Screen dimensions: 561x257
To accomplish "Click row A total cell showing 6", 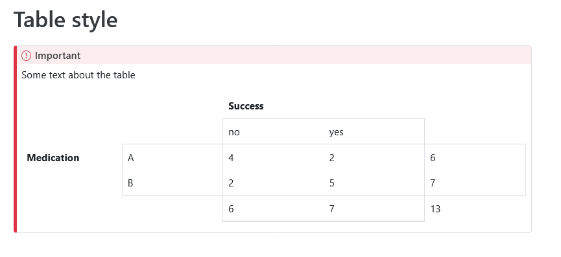I will [x=475, y=157].
